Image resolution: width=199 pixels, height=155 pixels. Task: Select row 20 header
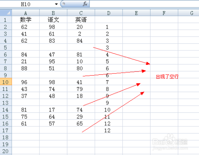(6, 151)
